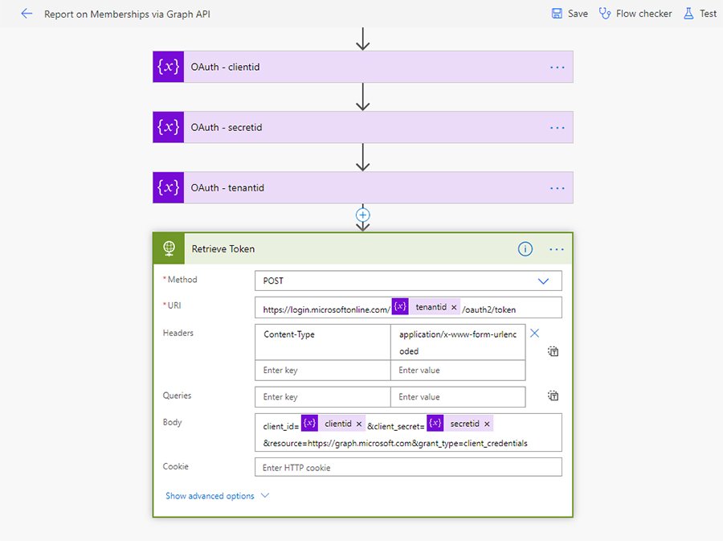Click the {x} icon on OAuth - secretid action

167,127
